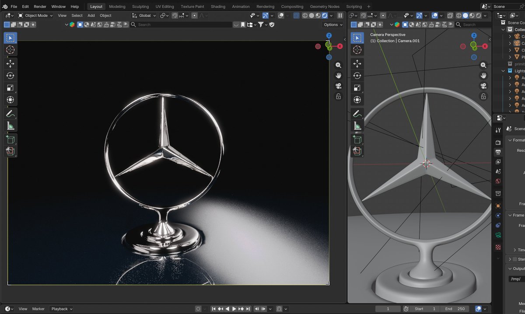Activate Cursor tool in Camera Perspective viewport
The width and height of the screenshot is (525, 314).
[357, 50]
